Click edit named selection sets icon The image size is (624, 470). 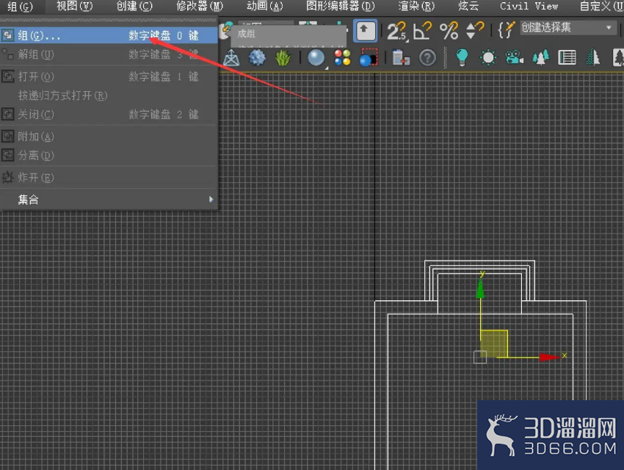507,30
